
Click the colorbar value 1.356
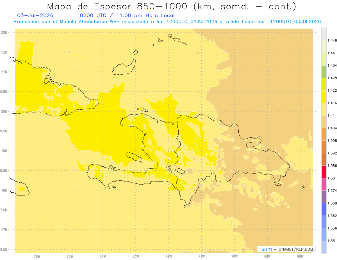pyautogui.click(x=332, y=228)
